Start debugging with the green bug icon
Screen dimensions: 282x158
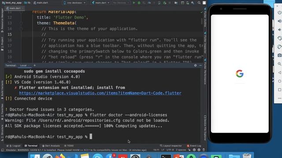pyautogui.click(x=139, y=3)
